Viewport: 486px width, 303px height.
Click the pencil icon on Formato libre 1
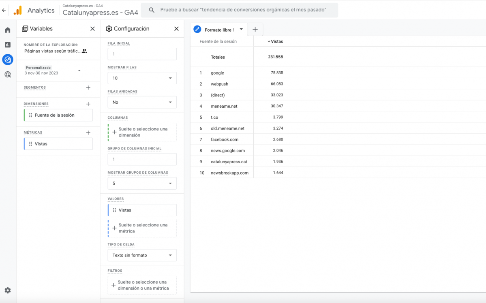pos(197,30)
